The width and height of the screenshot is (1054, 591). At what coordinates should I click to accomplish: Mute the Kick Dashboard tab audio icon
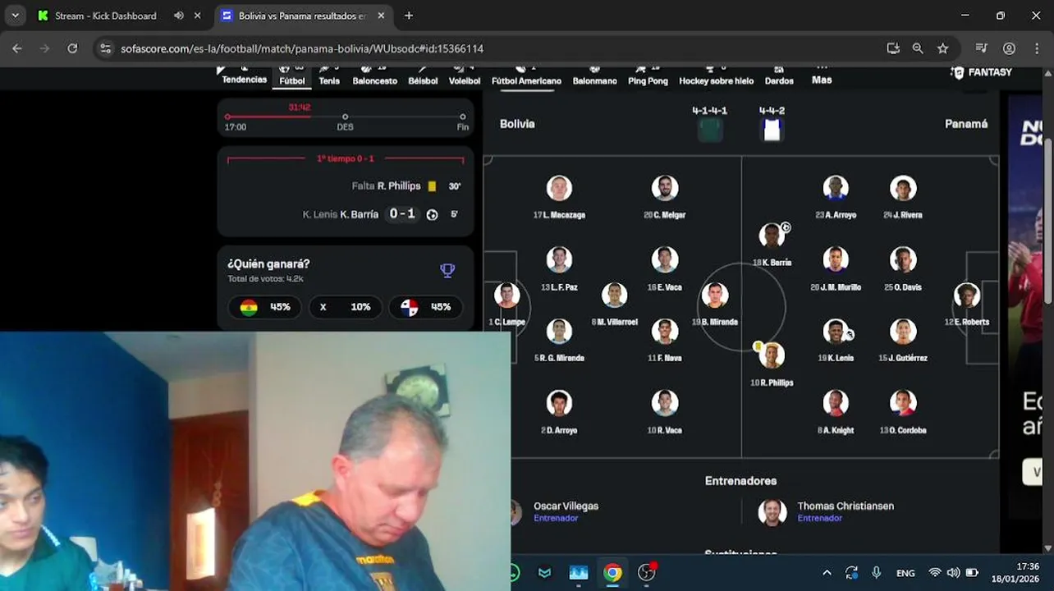point(179,16)
